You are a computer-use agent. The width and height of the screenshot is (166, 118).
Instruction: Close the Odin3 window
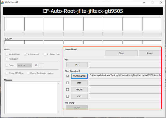(x=161, y=2)
